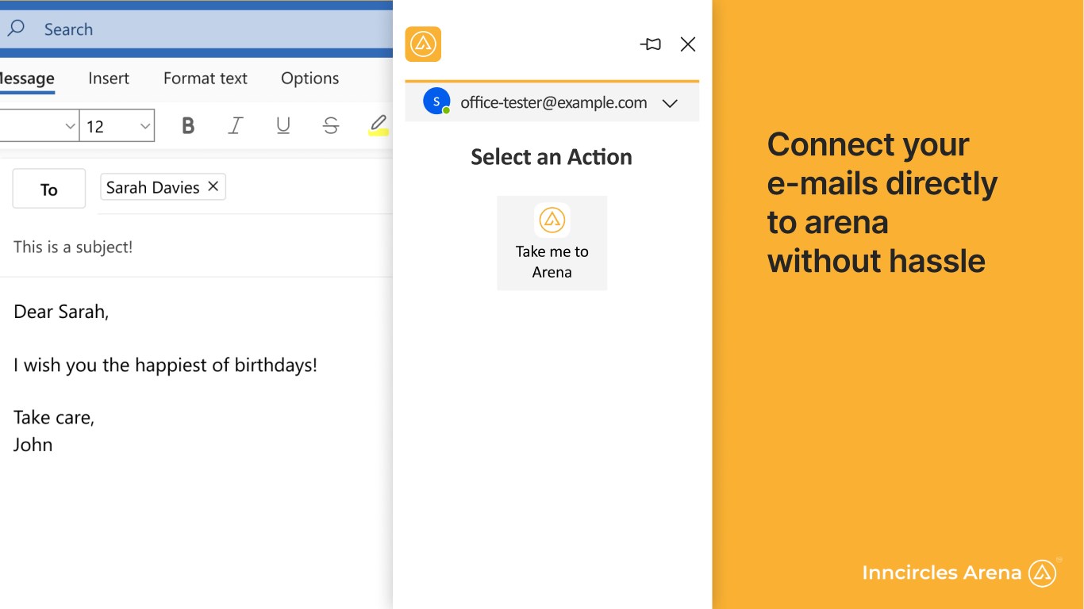Toggle bold formatting
Image resolution: width=1084 pixels, height=609 pixels.
[188, 125]
